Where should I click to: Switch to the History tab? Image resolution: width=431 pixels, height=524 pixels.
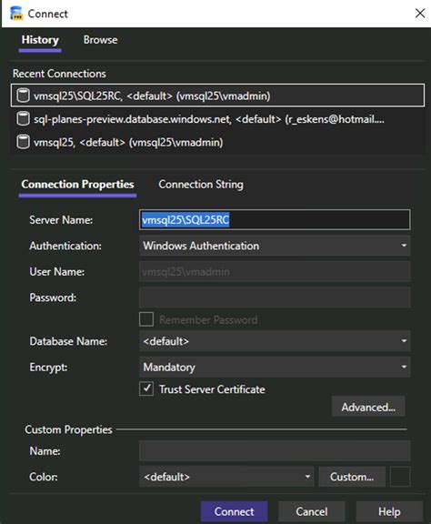click(40, 40)
